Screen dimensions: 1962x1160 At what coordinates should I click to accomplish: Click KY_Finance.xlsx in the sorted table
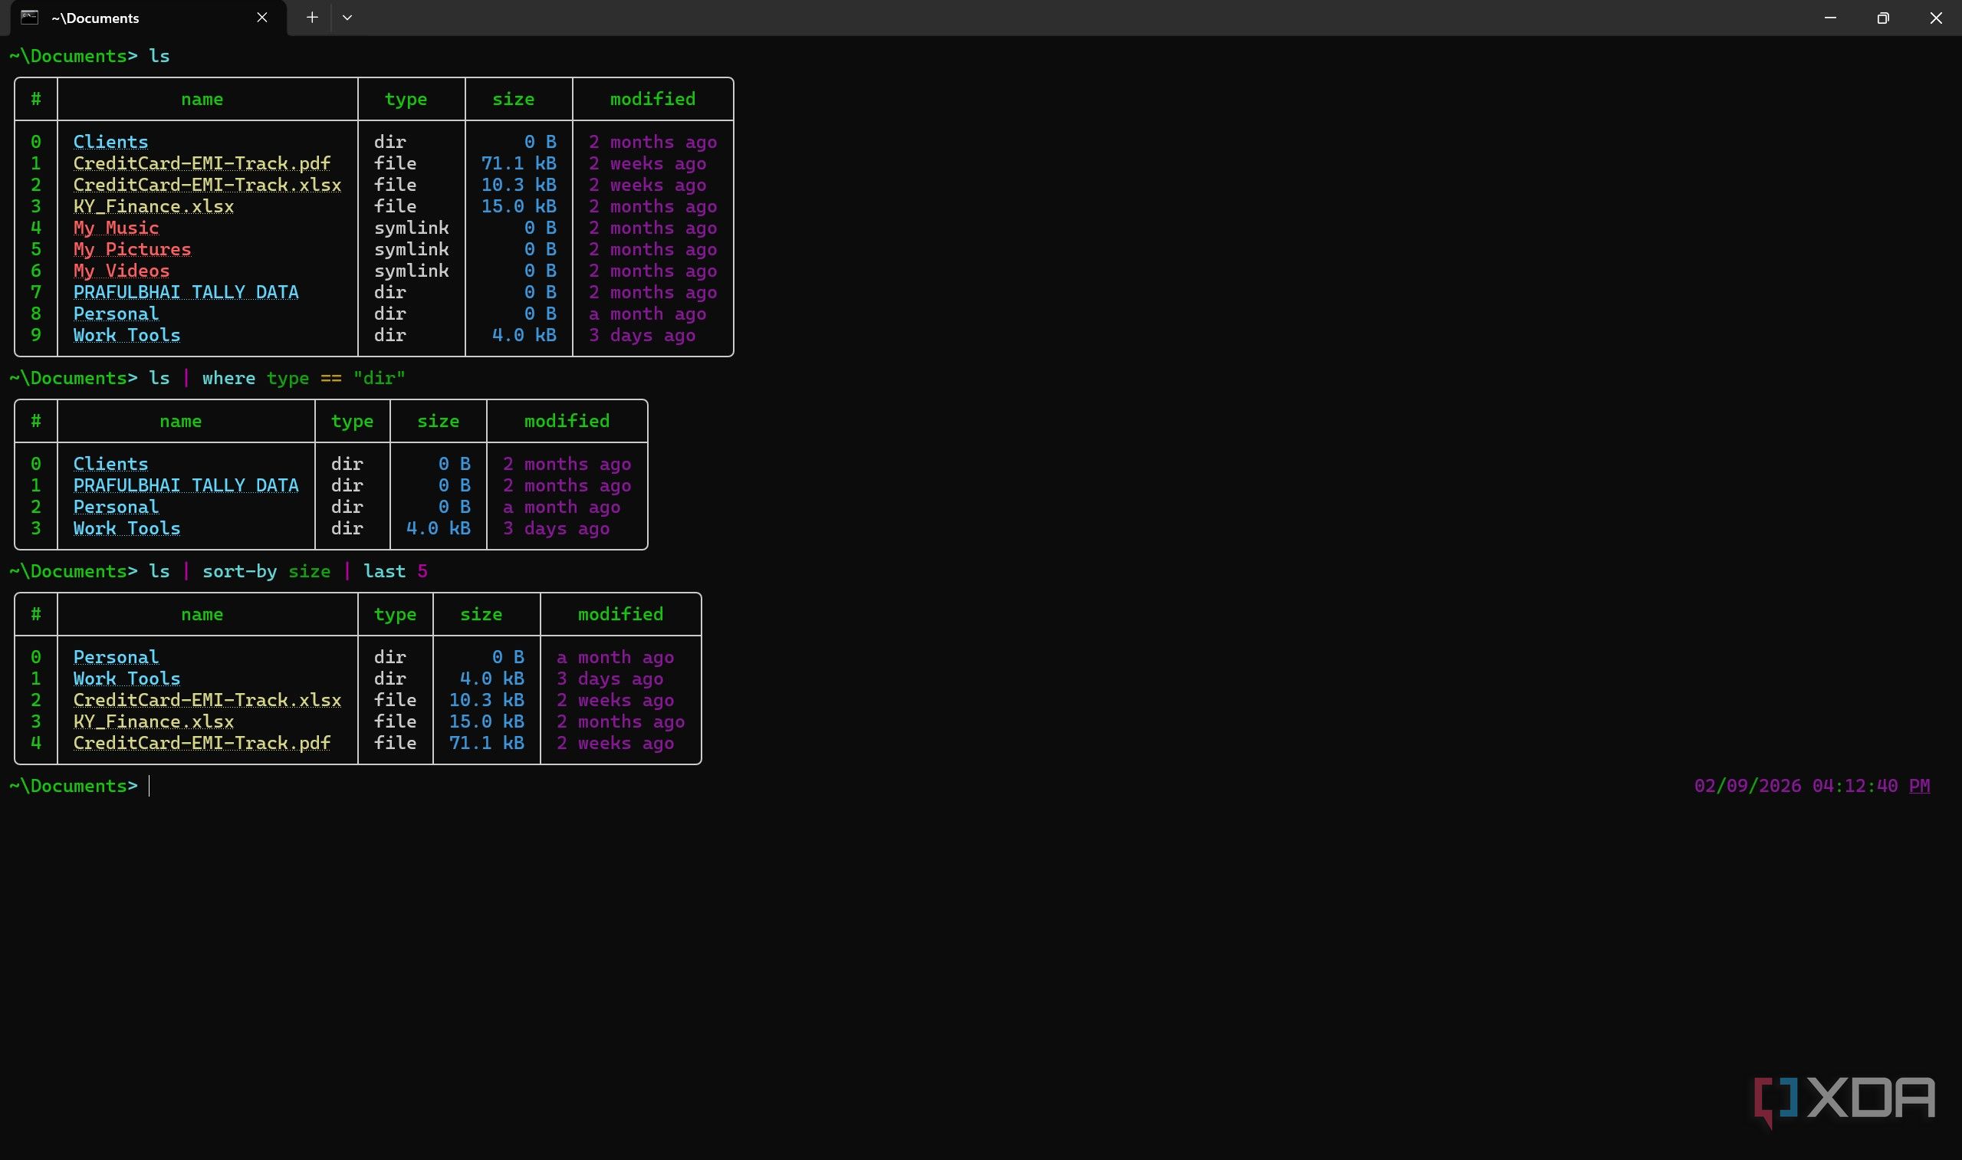pyautogui.click(x=153, y=721)
